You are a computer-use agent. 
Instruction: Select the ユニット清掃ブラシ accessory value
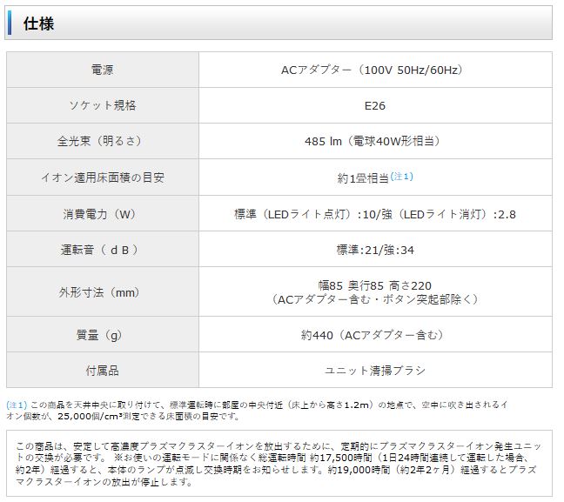[375, 370]
